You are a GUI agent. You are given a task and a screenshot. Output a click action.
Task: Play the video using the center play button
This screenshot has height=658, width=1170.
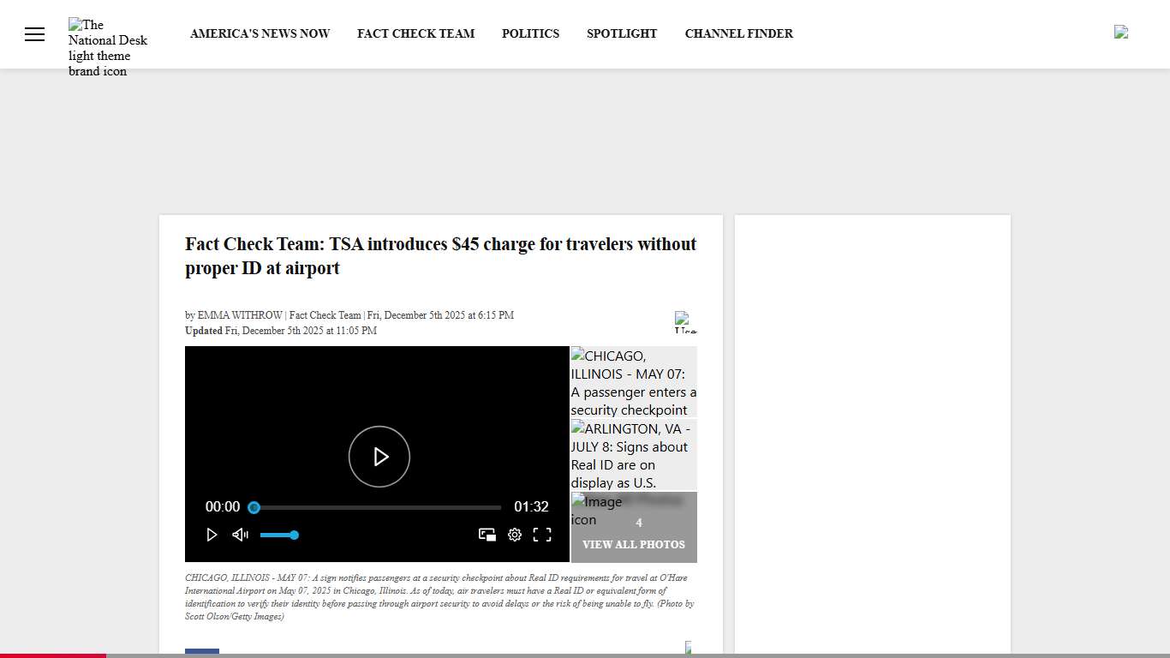(x=379, y=456)
